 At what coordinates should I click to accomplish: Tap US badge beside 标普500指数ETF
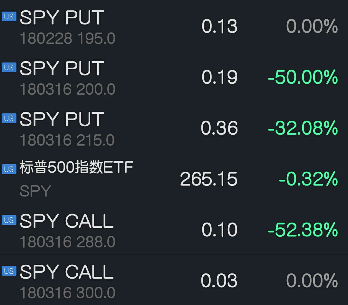tap(9, 169)
